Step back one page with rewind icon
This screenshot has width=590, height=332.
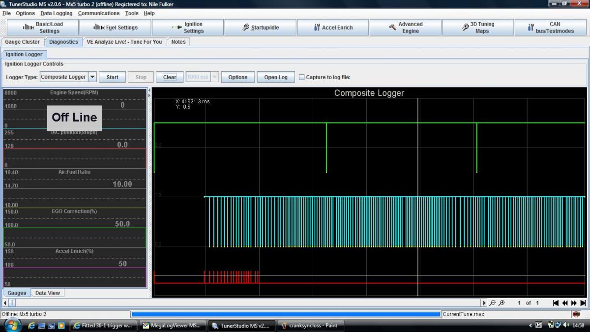565,303
